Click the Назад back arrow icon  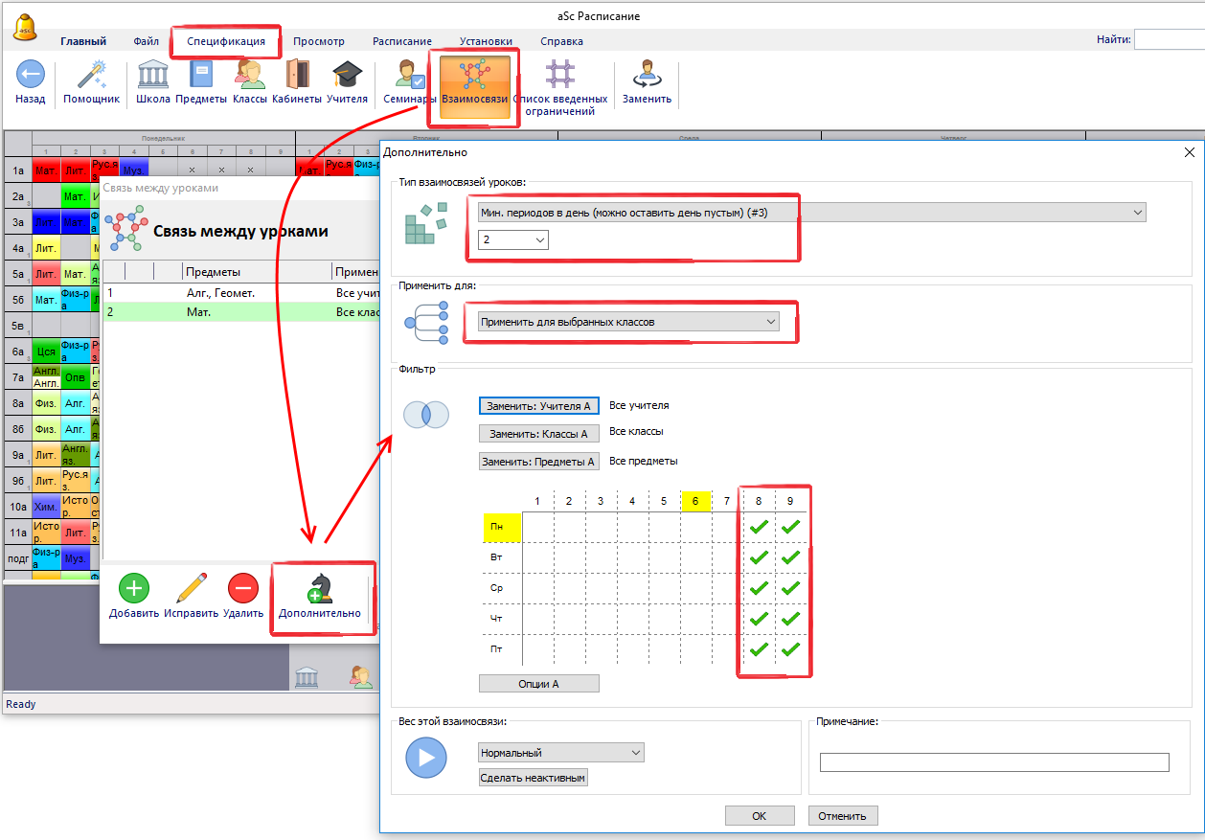coord(31,76)
